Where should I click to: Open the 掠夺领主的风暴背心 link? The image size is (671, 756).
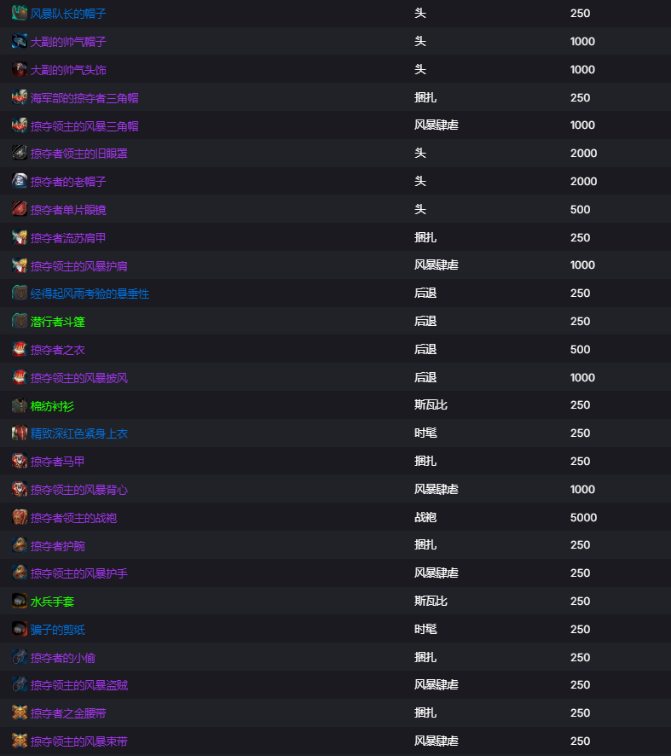79,490
